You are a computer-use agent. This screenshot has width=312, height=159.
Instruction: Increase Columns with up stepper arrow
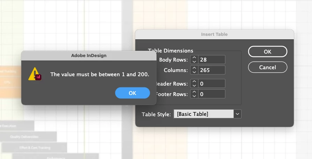(x=194, y=68)
